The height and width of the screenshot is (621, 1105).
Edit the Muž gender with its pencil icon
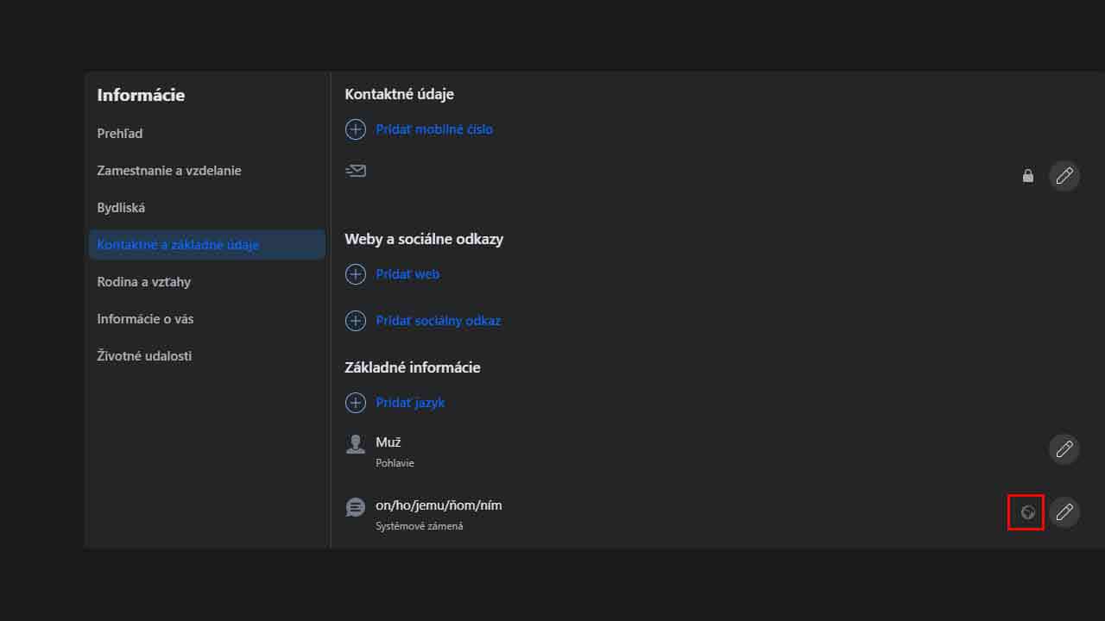pyautogui.click(x=1064, y=449)
